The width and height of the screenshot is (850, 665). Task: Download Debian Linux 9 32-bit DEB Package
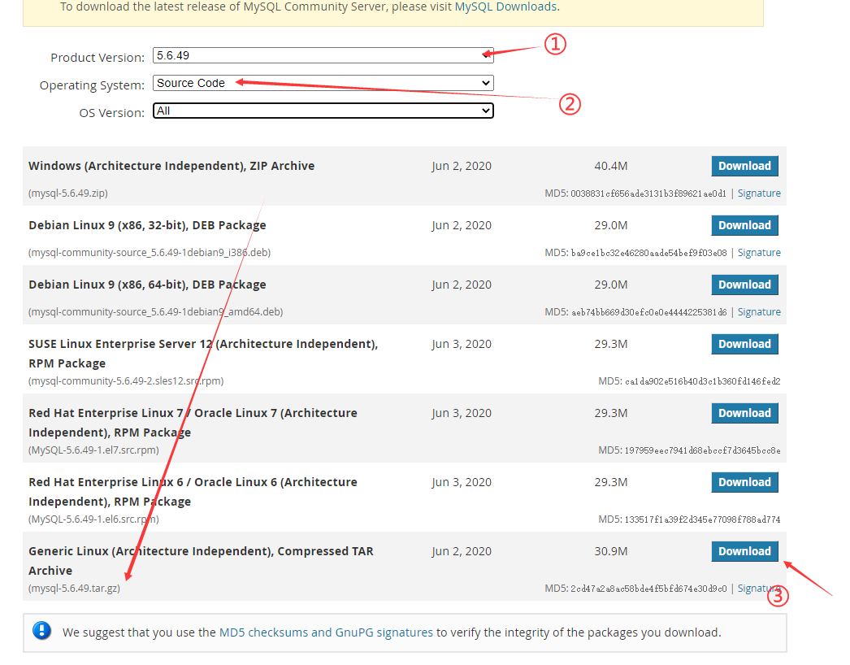coord(744,225)
